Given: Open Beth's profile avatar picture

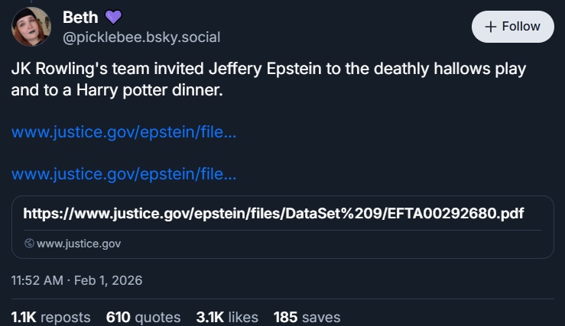Looking at the screenshot, I should (31, 27).
